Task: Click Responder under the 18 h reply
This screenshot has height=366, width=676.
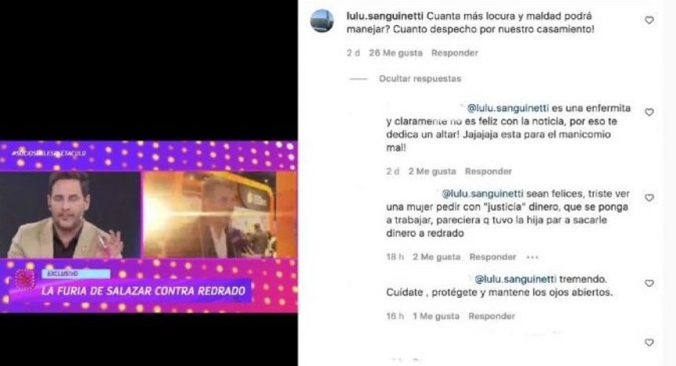Action: (x=492, y=257)
